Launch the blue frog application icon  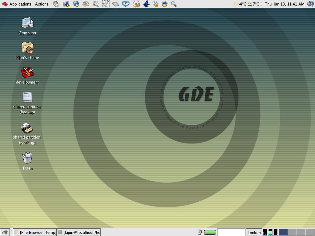click(x=146, y=4)
